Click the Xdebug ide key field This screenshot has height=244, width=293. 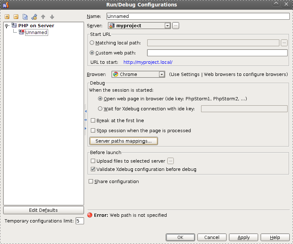coord(244,109)
